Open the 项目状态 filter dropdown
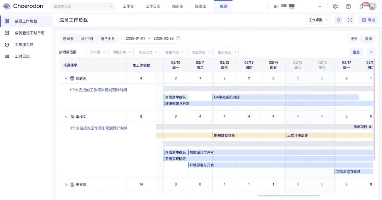This screenshot has width=382, height=200. [x=147, y=52]
